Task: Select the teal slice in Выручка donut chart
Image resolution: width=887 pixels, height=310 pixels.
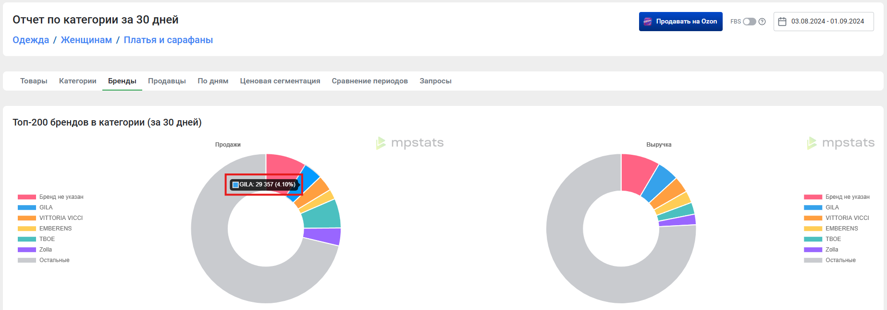Action: click(x=677, y=212)
